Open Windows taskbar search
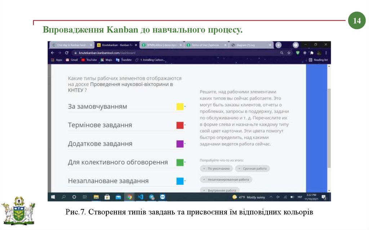 click(63, 197)
